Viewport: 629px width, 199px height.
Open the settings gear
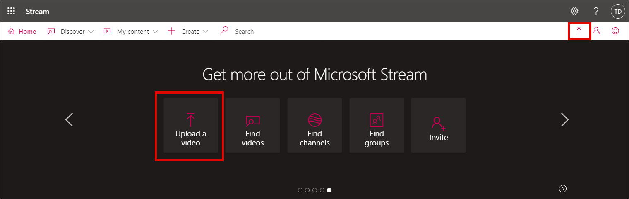click(574, 11)
